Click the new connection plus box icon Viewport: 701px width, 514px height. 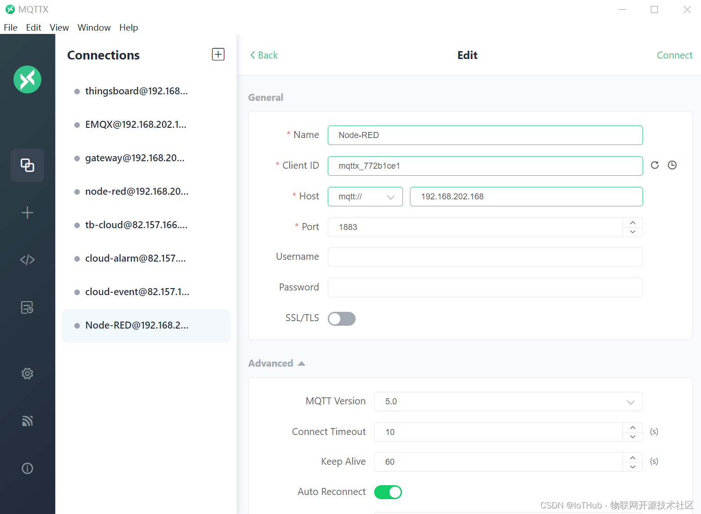[218, 54]
